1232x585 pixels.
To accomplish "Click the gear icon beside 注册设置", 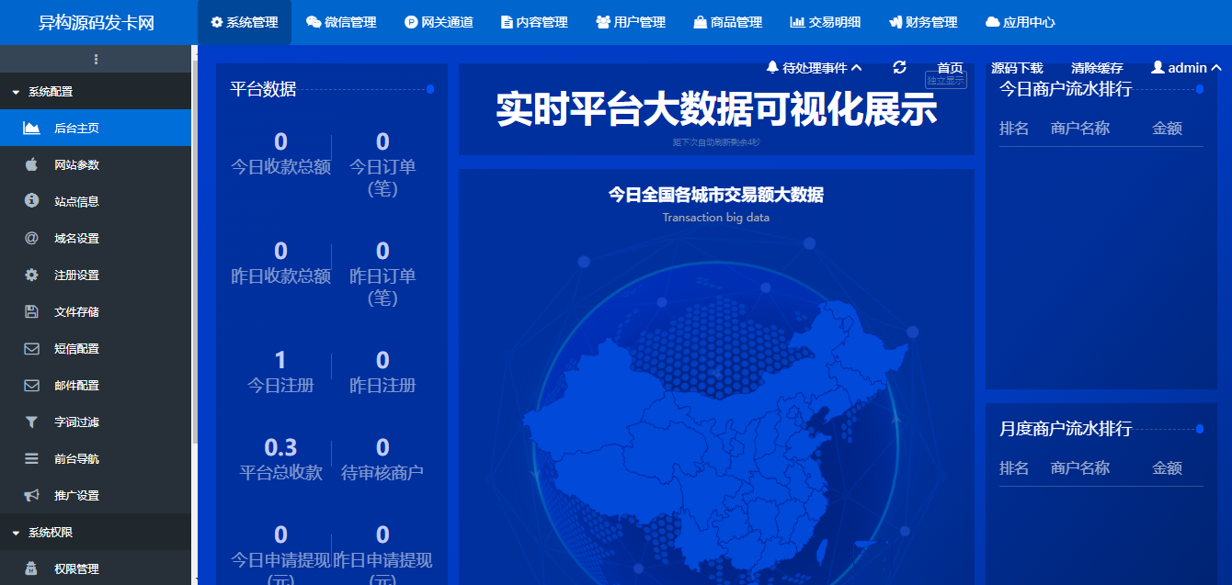I will click(x=31, y=275).
